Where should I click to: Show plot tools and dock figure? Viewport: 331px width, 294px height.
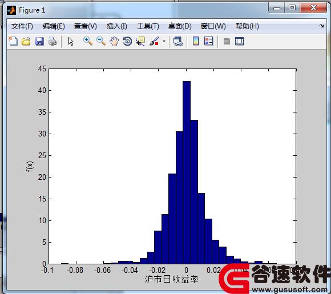[x=240, y=41]
